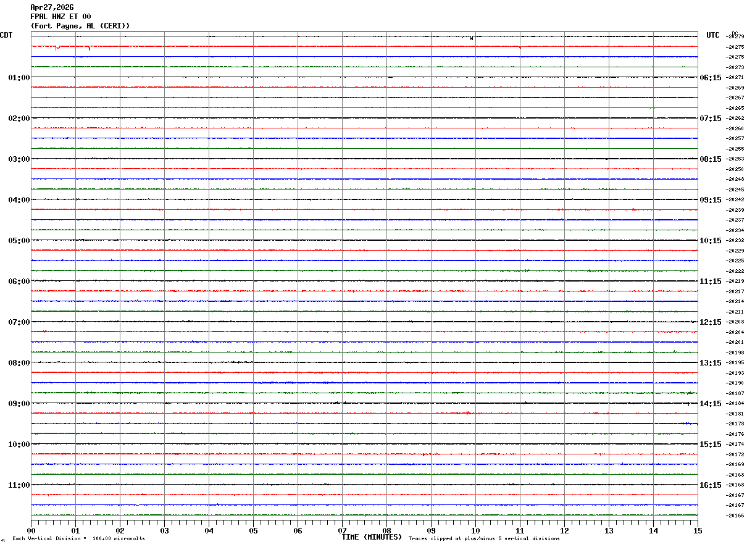Click the 'TIME (MINUTES)' axis title
Screen dimensions: 747x547
[x=372, y=537]
